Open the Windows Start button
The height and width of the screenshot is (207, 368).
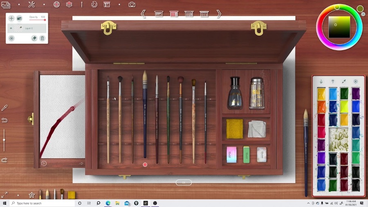coord(4,203)
